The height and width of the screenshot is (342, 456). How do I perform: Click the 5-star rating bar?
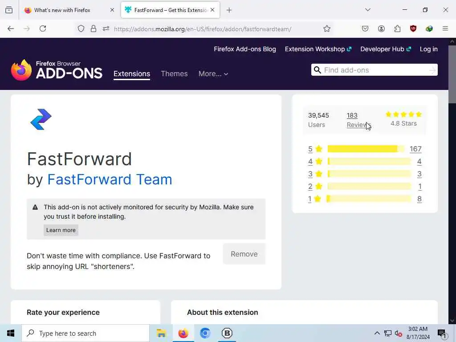click(x=366, y=149)
